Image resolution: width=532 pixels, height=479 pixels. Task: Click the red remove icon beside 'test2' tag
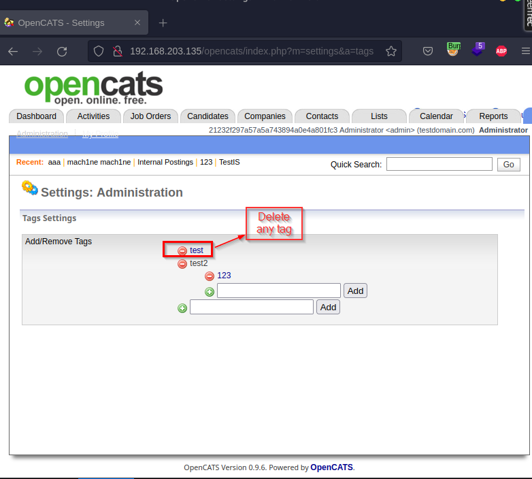(x=182, y=263)
